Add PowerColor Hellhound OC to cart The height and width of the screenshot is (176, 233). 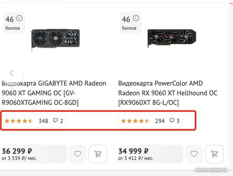(x=214, y=154)
